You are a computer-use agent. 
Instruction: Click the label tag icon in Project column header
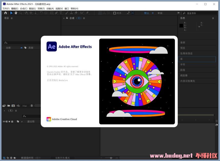point(25,48)
